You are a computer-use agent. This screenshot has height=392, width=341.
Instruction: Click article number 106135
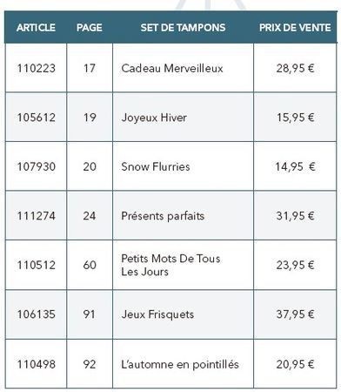click(37, 314)
